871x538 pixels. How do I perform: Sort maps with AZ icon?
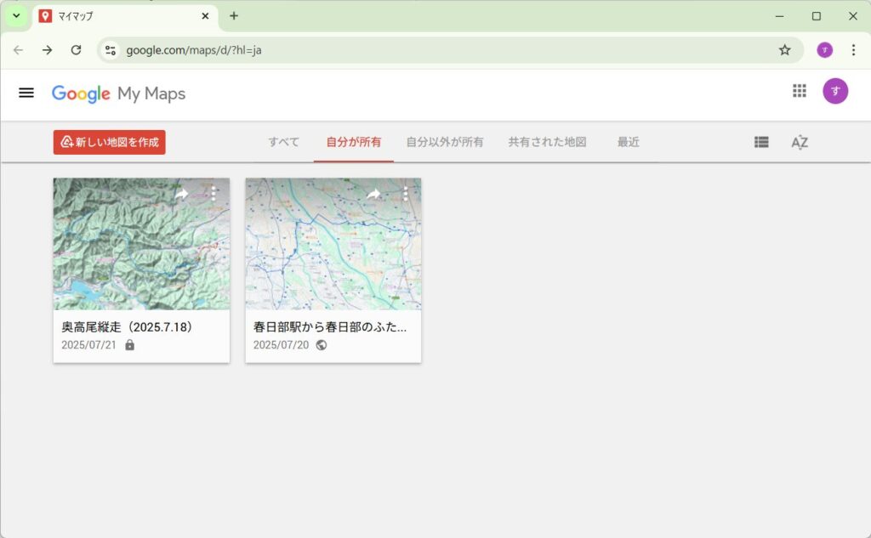(x=800, y=142)
